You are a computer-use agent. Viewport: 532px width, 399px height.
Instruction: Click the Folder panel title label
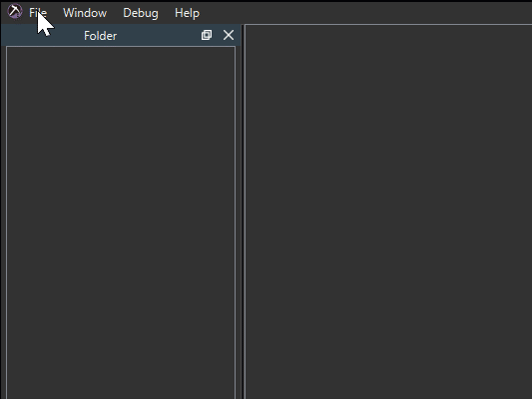pos(100,36)
